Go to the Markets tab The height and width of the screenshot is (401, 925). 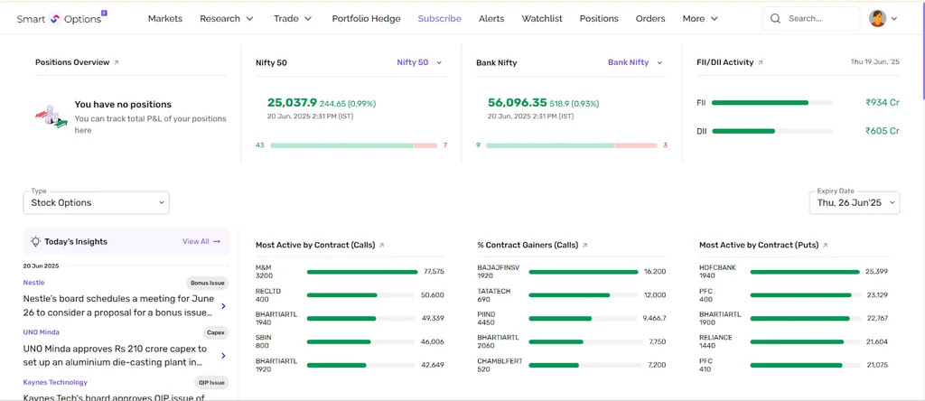point(165,18)
